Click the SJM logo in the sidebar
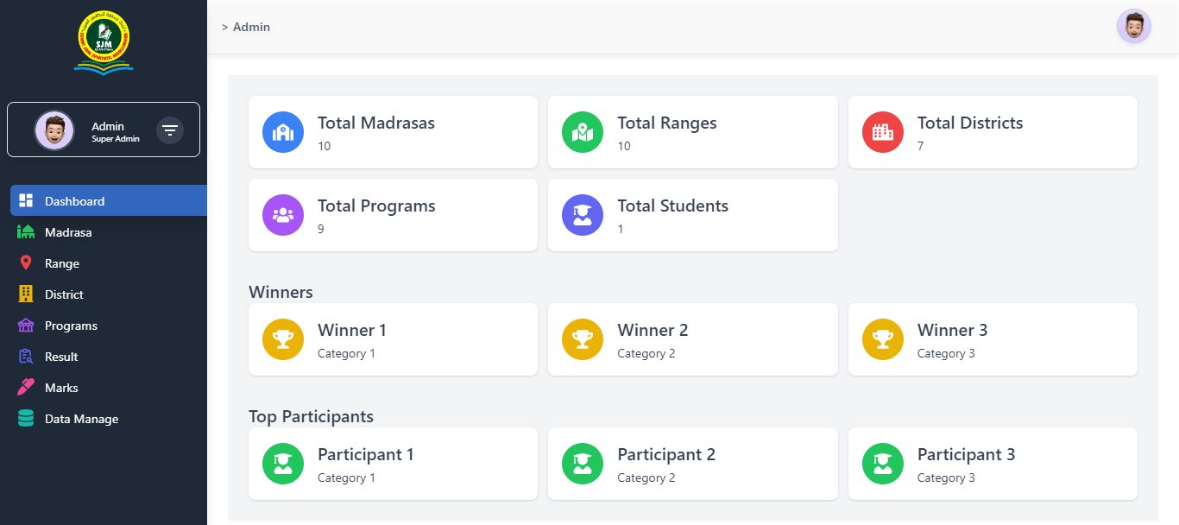This screenshot has width=1179, height=525. (104, 42)
